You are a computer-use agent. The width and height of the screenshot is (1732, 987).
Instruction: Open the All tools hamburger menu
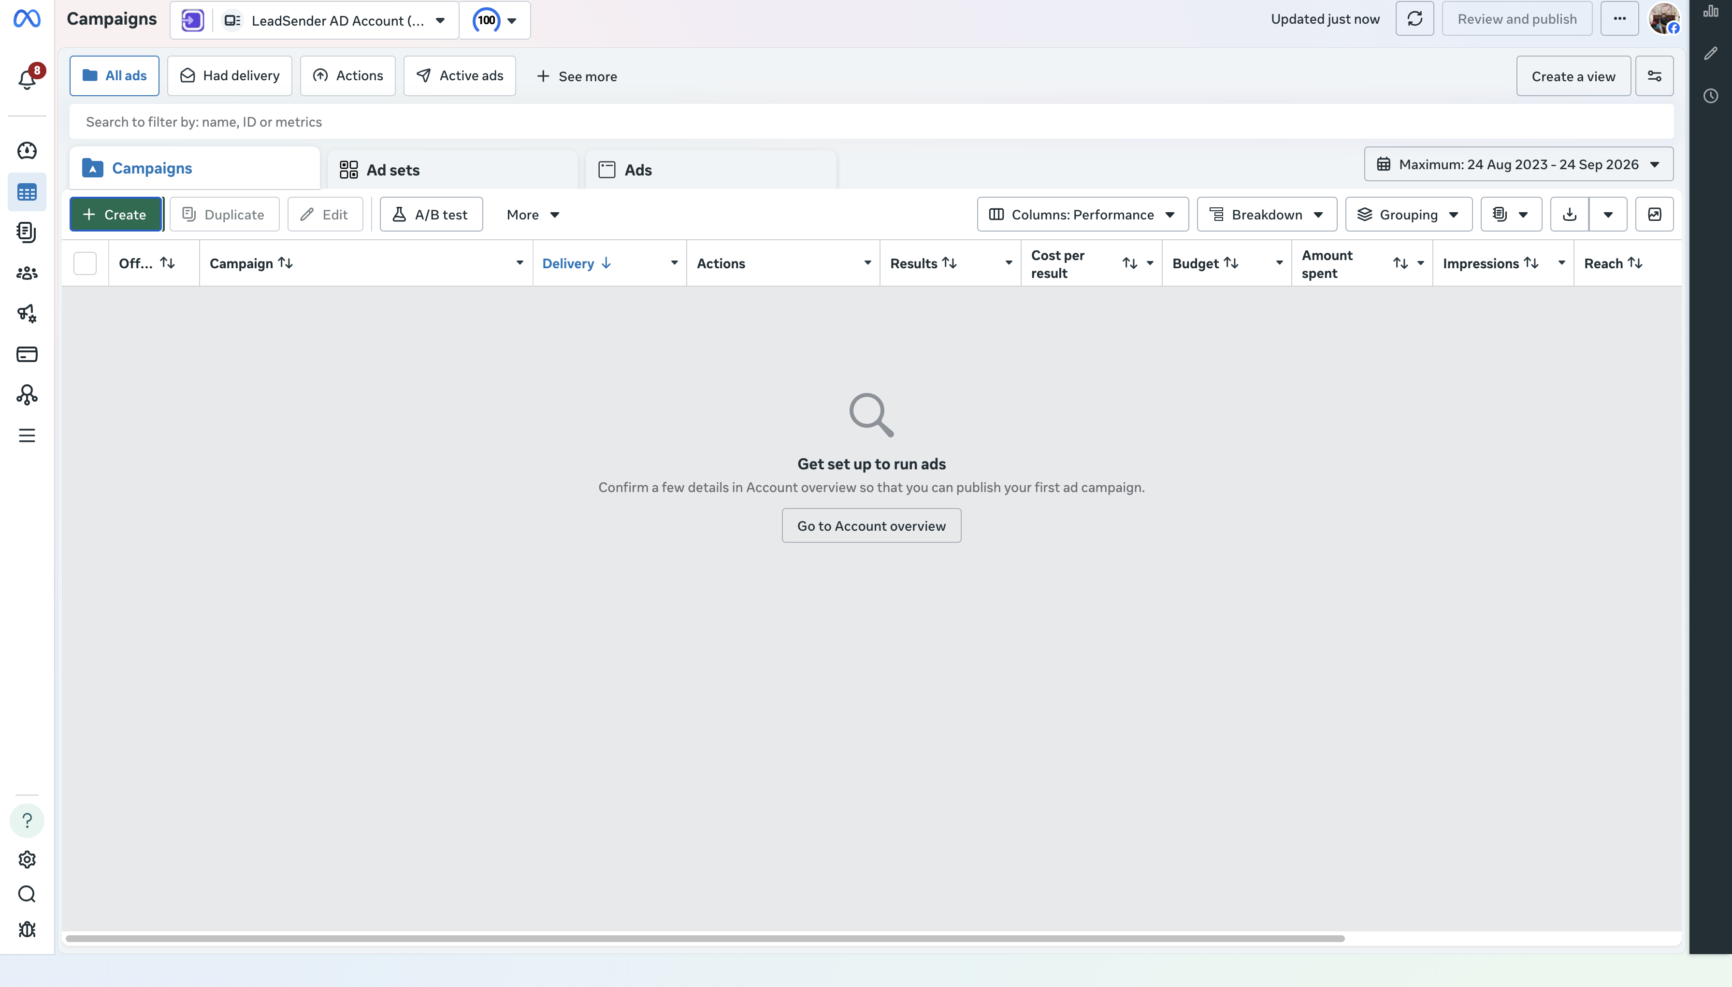tap(27, 435)
